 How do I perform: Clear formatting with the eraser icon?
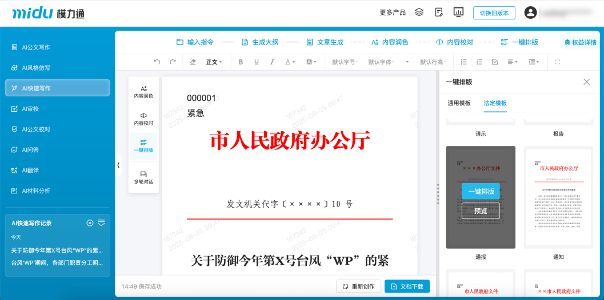[193, 62]
